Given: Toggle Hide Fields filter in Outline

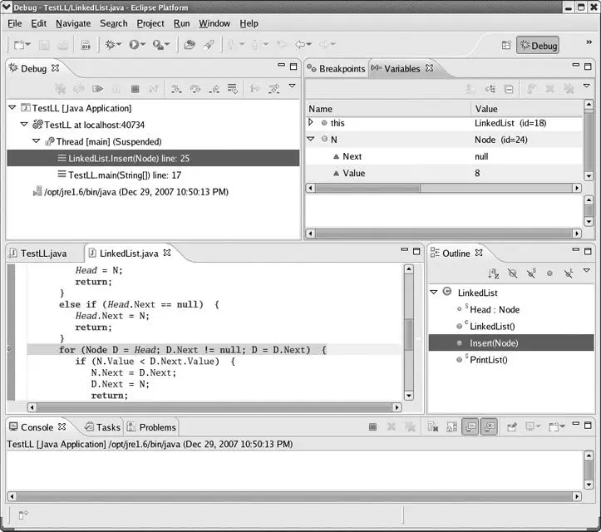Looking at the screenshot, I should pos(512,273).
